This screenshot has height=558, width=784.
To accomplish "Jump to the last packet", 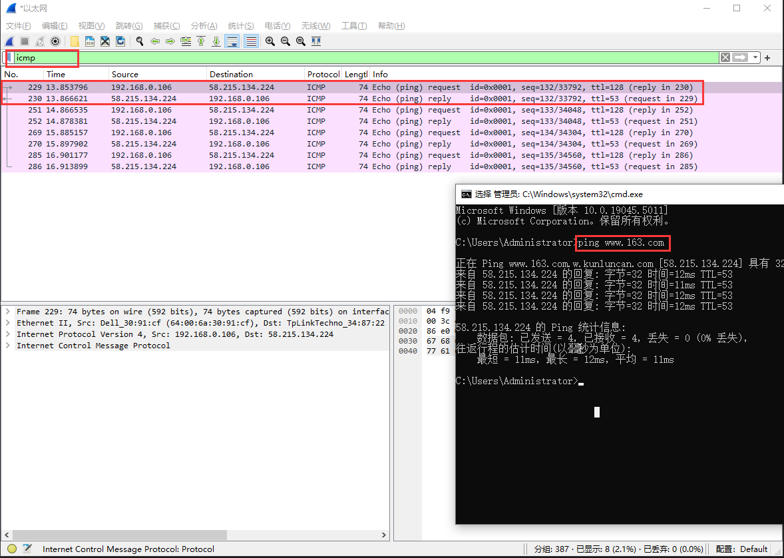I will pos(216,41).
